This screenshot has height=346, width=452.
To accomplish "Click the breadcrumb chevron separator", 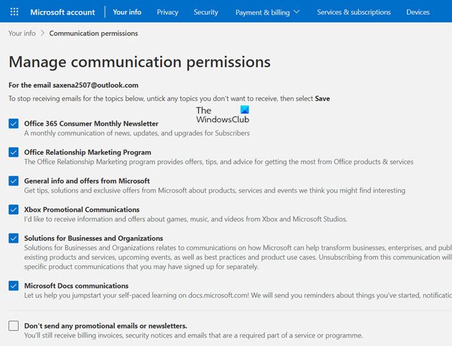I will point(43,33).
